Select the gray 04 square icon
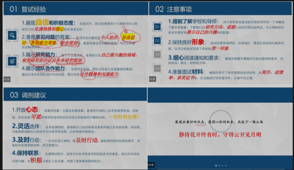 157,69
